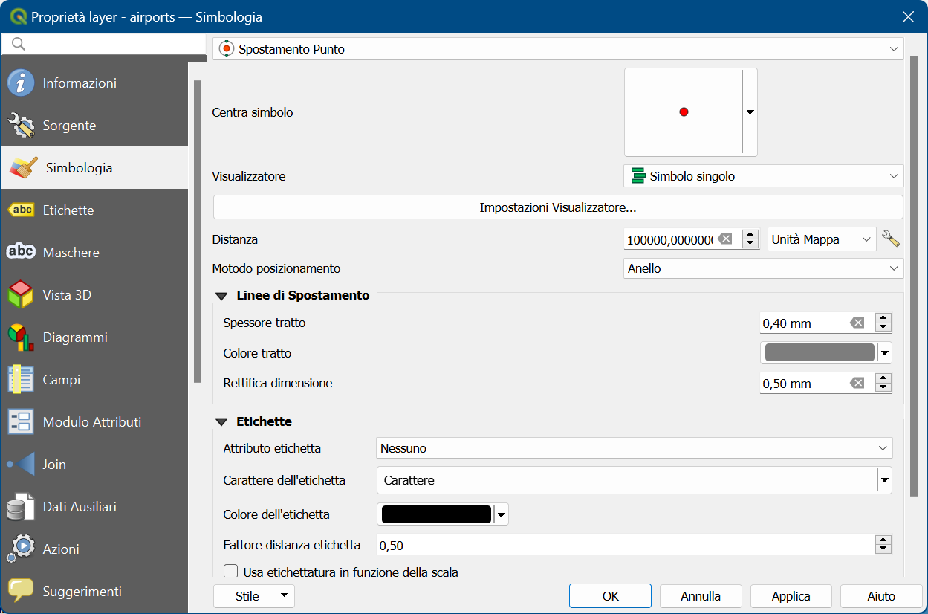Open the Carattere dropdown arrow
Viewport: 928px width, 614px height.
(885, 480)
